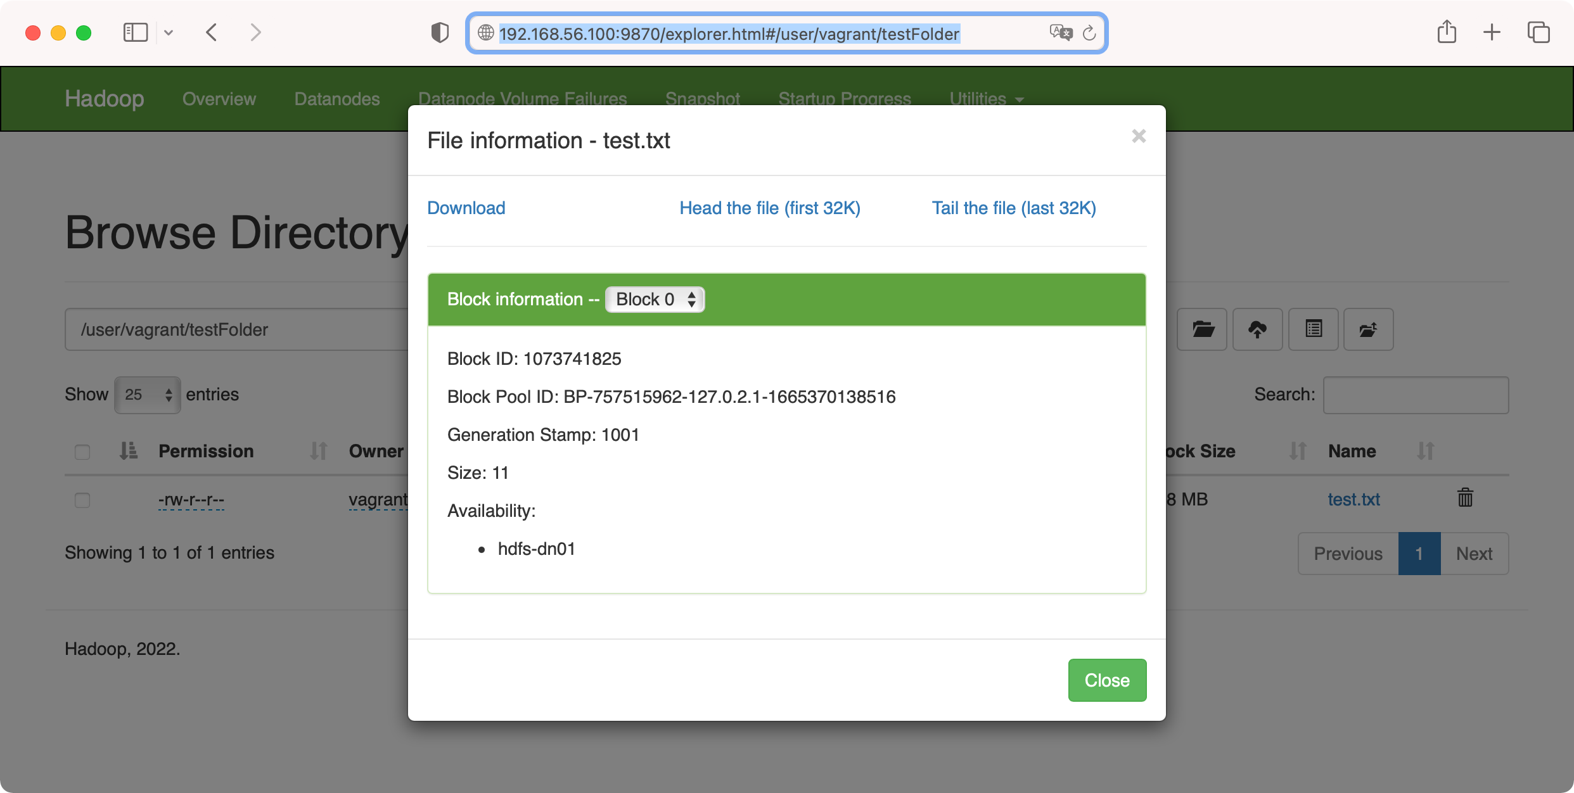Click the move to parent directory icon

(1368, 329)
